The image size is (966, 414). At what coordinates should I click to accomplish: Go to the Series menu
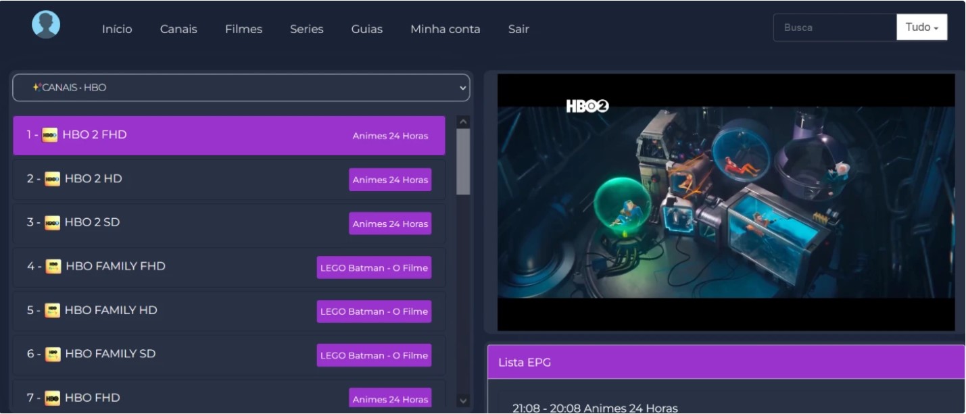pos(306,29)
